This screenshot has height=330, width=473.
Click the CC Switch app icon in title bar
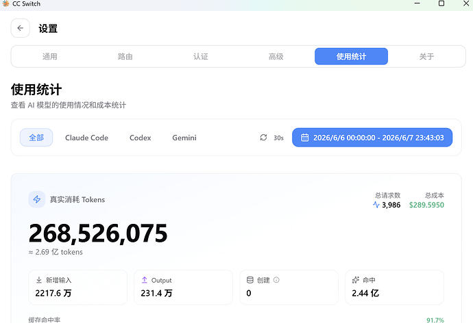pos(5,3)
